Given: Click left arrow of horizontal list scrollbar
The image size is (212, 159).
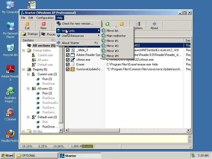Looking at the screenshot, I should tap(67, 130).
